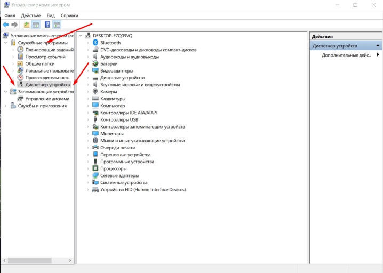383x273 pixels.
Task: Expand Аудиовходы и аудиовыходы node
Action: [x=88, y=57]
